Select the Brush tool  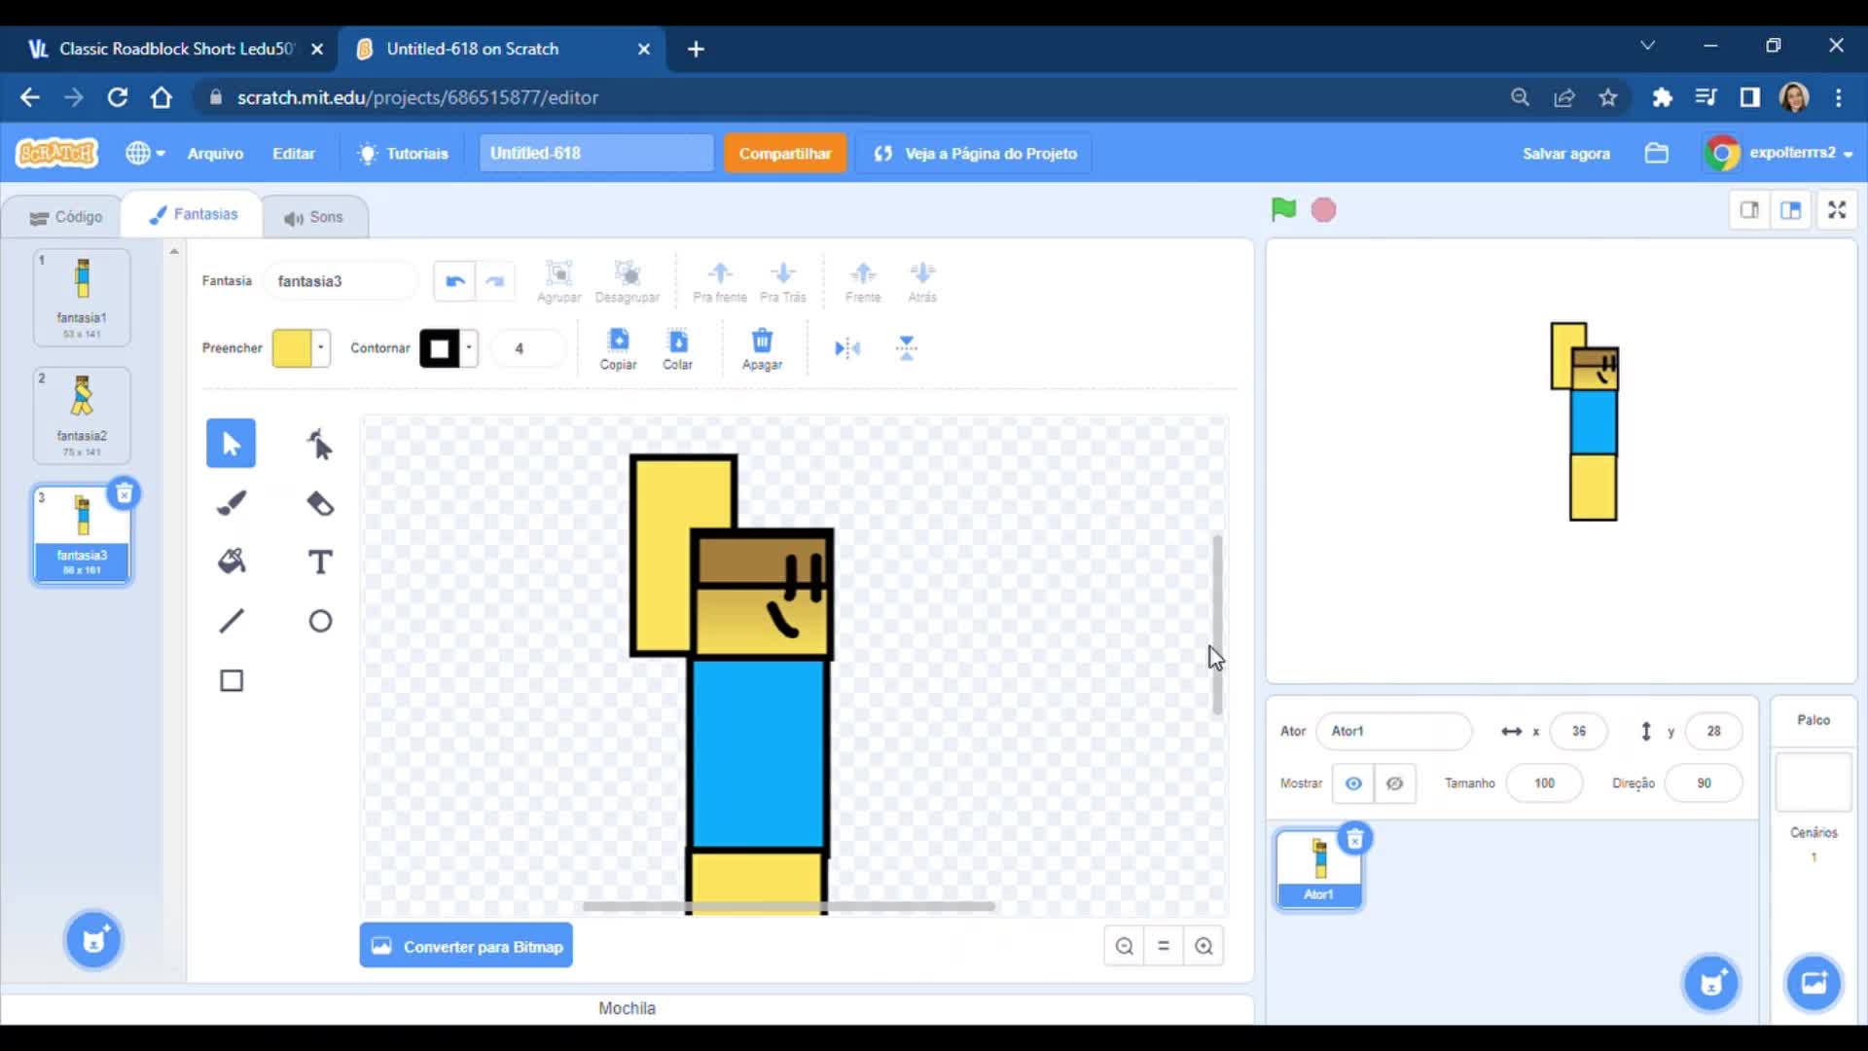231,503
